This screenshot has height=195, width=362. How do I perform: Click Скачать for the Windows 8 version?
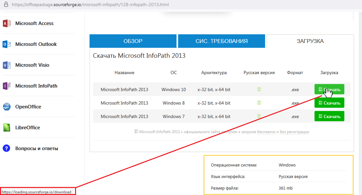pos(329,103)
